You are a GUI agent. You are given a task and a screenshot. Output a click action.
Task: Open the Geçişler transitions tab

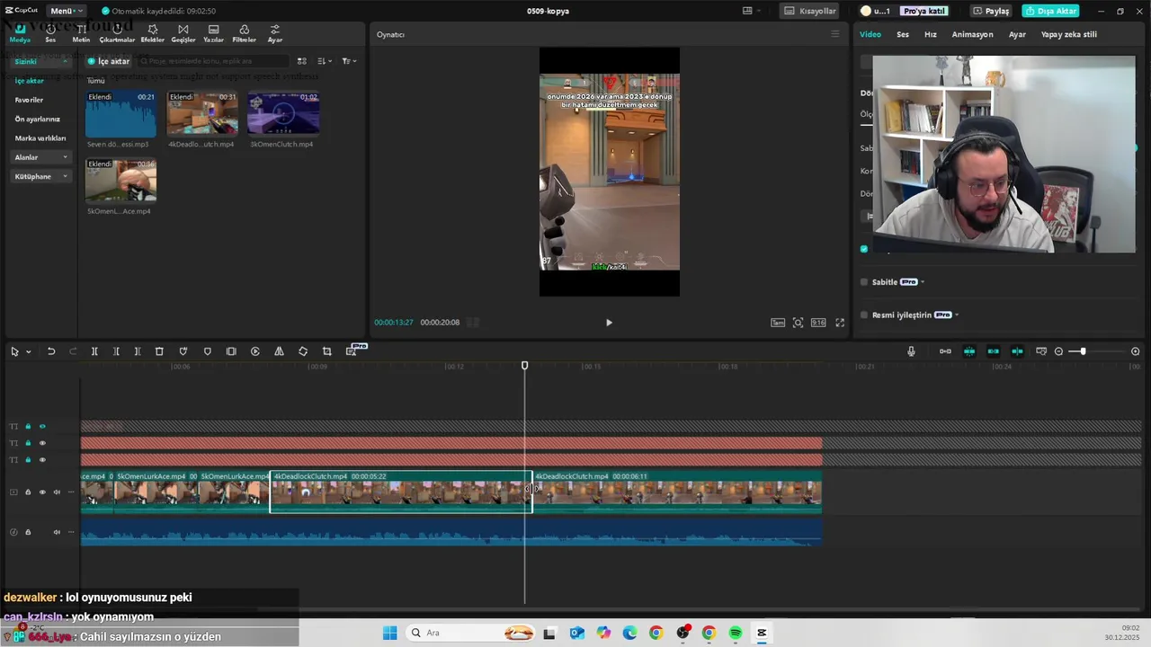[183, 33]
